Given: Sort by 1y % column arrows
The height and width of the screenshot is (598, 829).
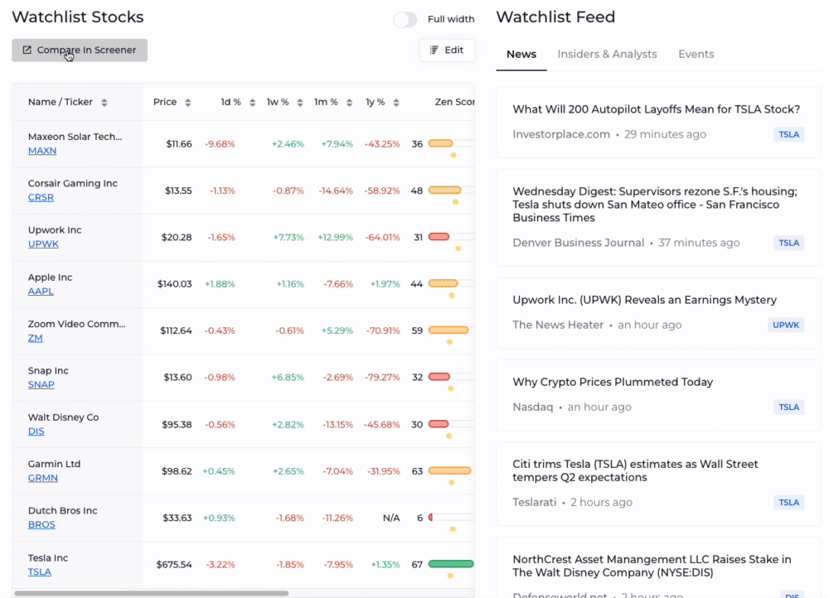Looking at the screenshot, I should (396, 103).
